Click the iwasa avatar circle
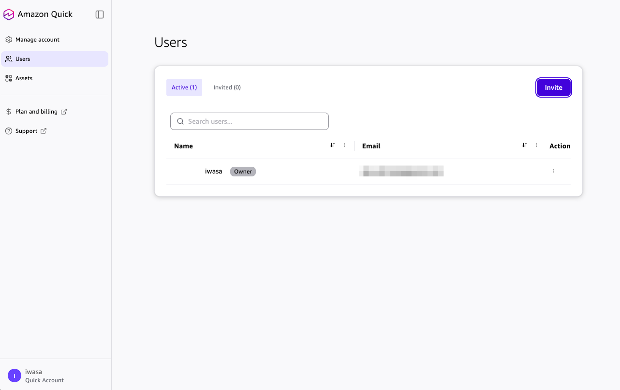The width and height of the screenshot is (620, 390). 15,376
